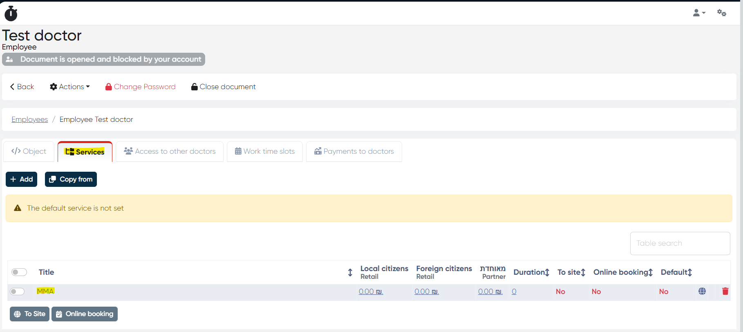Click the stopwatch logo icon
Screen dimensions: 743x332
tap(11, 13)
